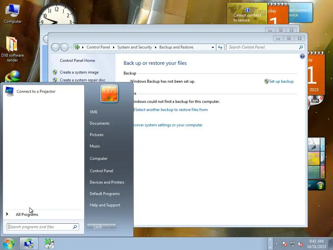
Task: Click shield icon beside Create a system image
Action: point(55,72)
